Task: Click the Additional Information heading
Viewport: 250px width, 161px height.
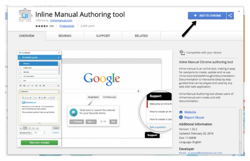Action: tap(195, 124)
